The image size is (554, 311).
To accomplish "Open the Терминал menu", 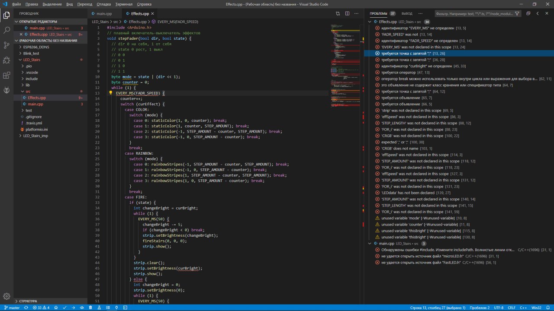I will point(123,4).
